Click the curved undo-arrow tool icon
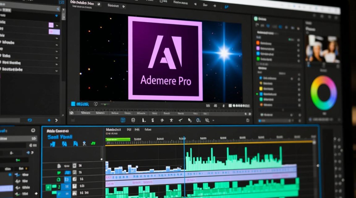 [190, 121]
